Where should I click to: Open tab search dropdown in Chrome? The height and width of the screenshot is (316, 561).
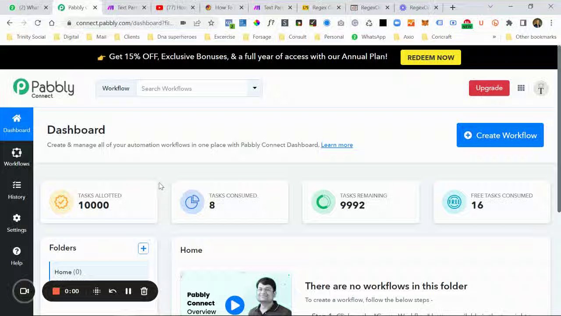(490, 7)
